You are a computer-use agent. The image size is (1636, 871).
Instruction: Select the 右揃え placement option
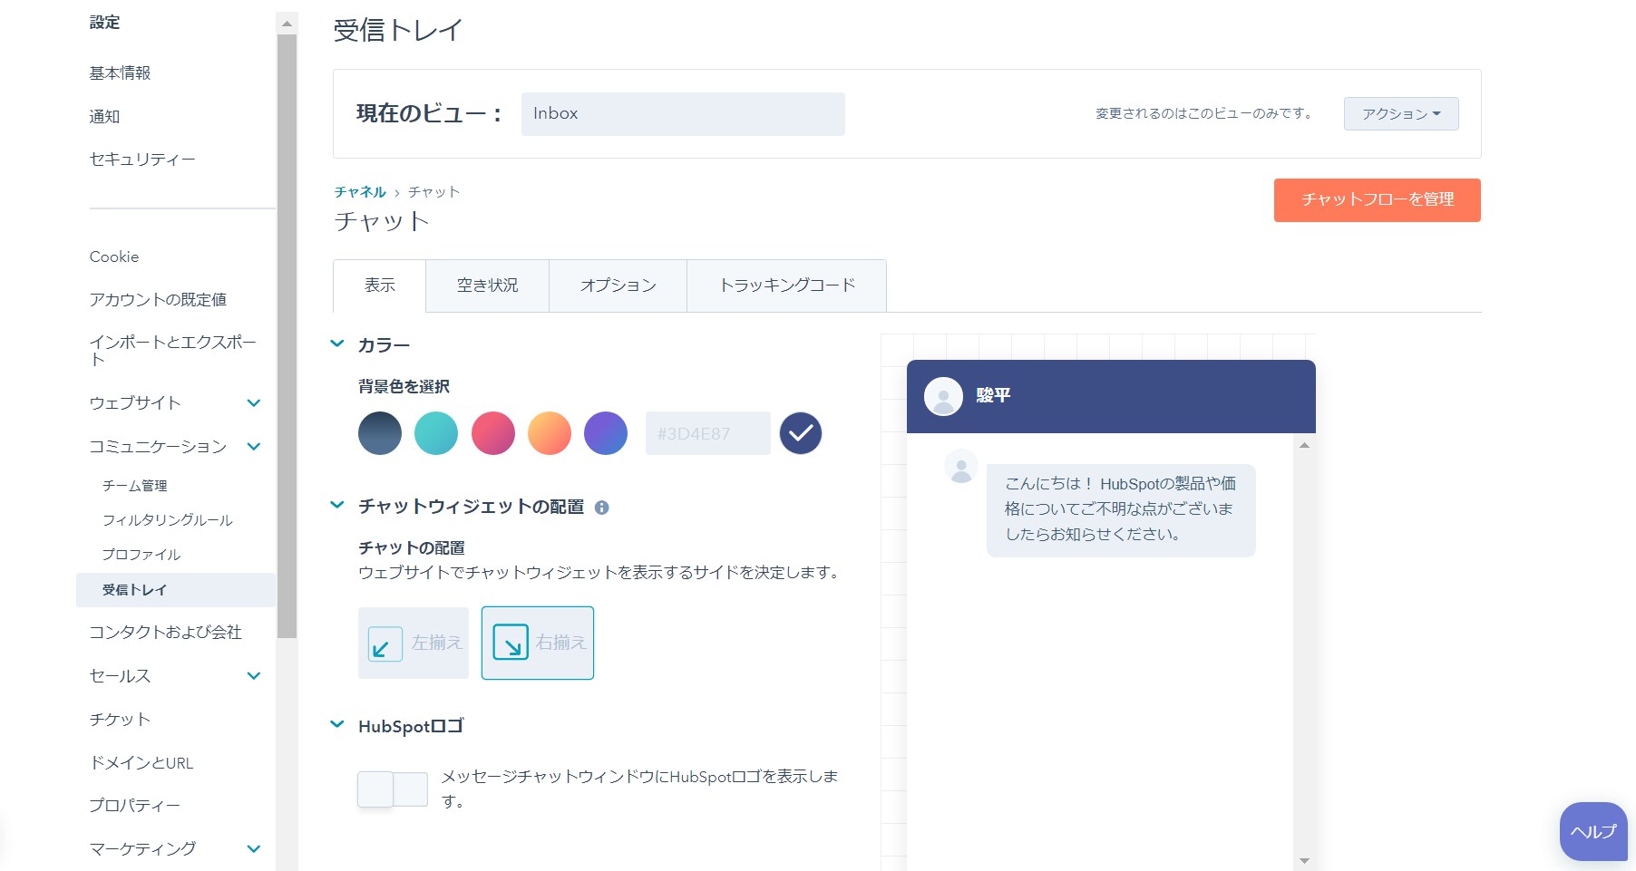click(x=538, y=643)
